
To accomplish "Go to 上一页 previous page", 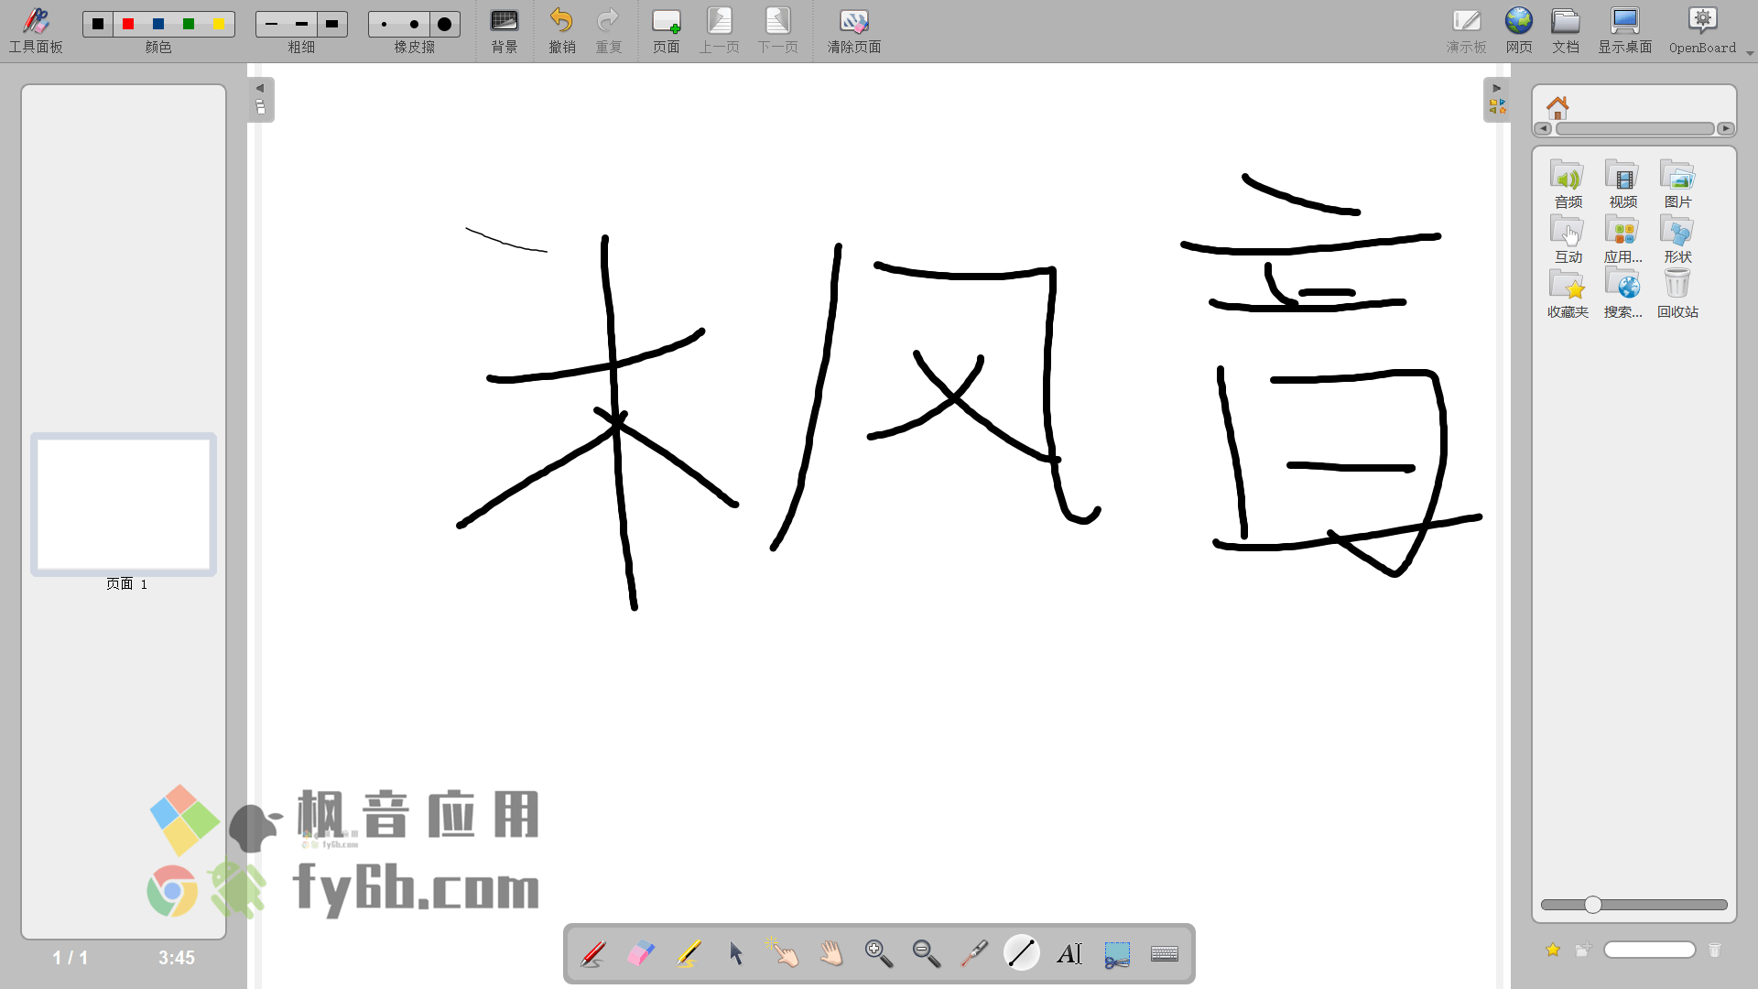I will click(x=720, y=31).
